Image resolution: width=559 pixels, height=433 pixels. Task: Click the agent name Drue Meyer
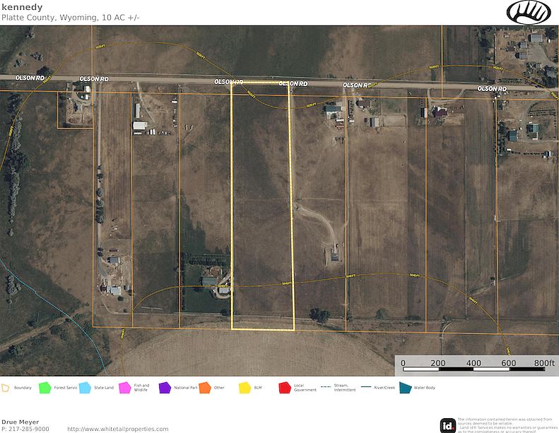tap(20, 422)
